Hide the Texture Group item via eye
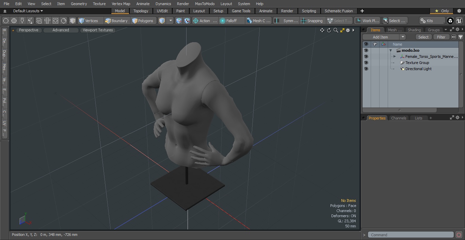The image size is (465, 240). click(x=366, y=63)
